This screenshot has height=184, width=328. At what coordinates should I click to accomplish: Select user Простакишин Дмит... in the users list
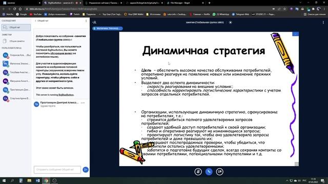tap(16, 90)
